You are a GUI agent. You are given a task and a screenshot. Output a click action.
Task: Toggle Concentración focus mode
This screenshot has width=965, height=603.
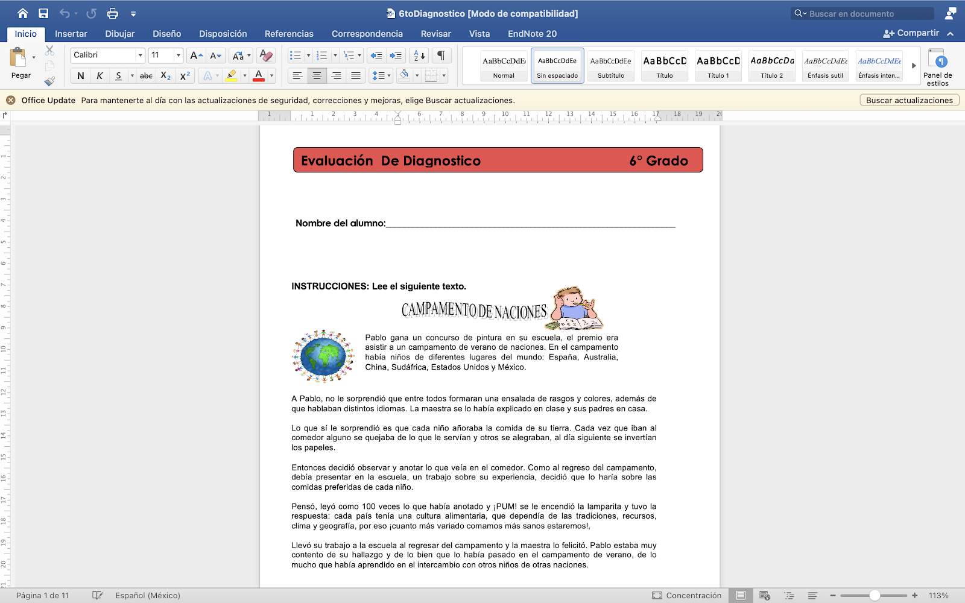coord(686,595)
